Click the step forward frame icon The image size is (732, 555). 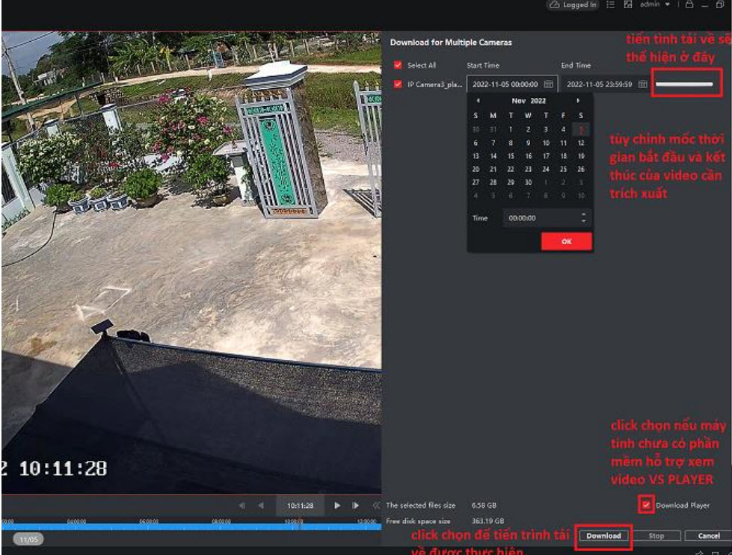coord(356,506)
